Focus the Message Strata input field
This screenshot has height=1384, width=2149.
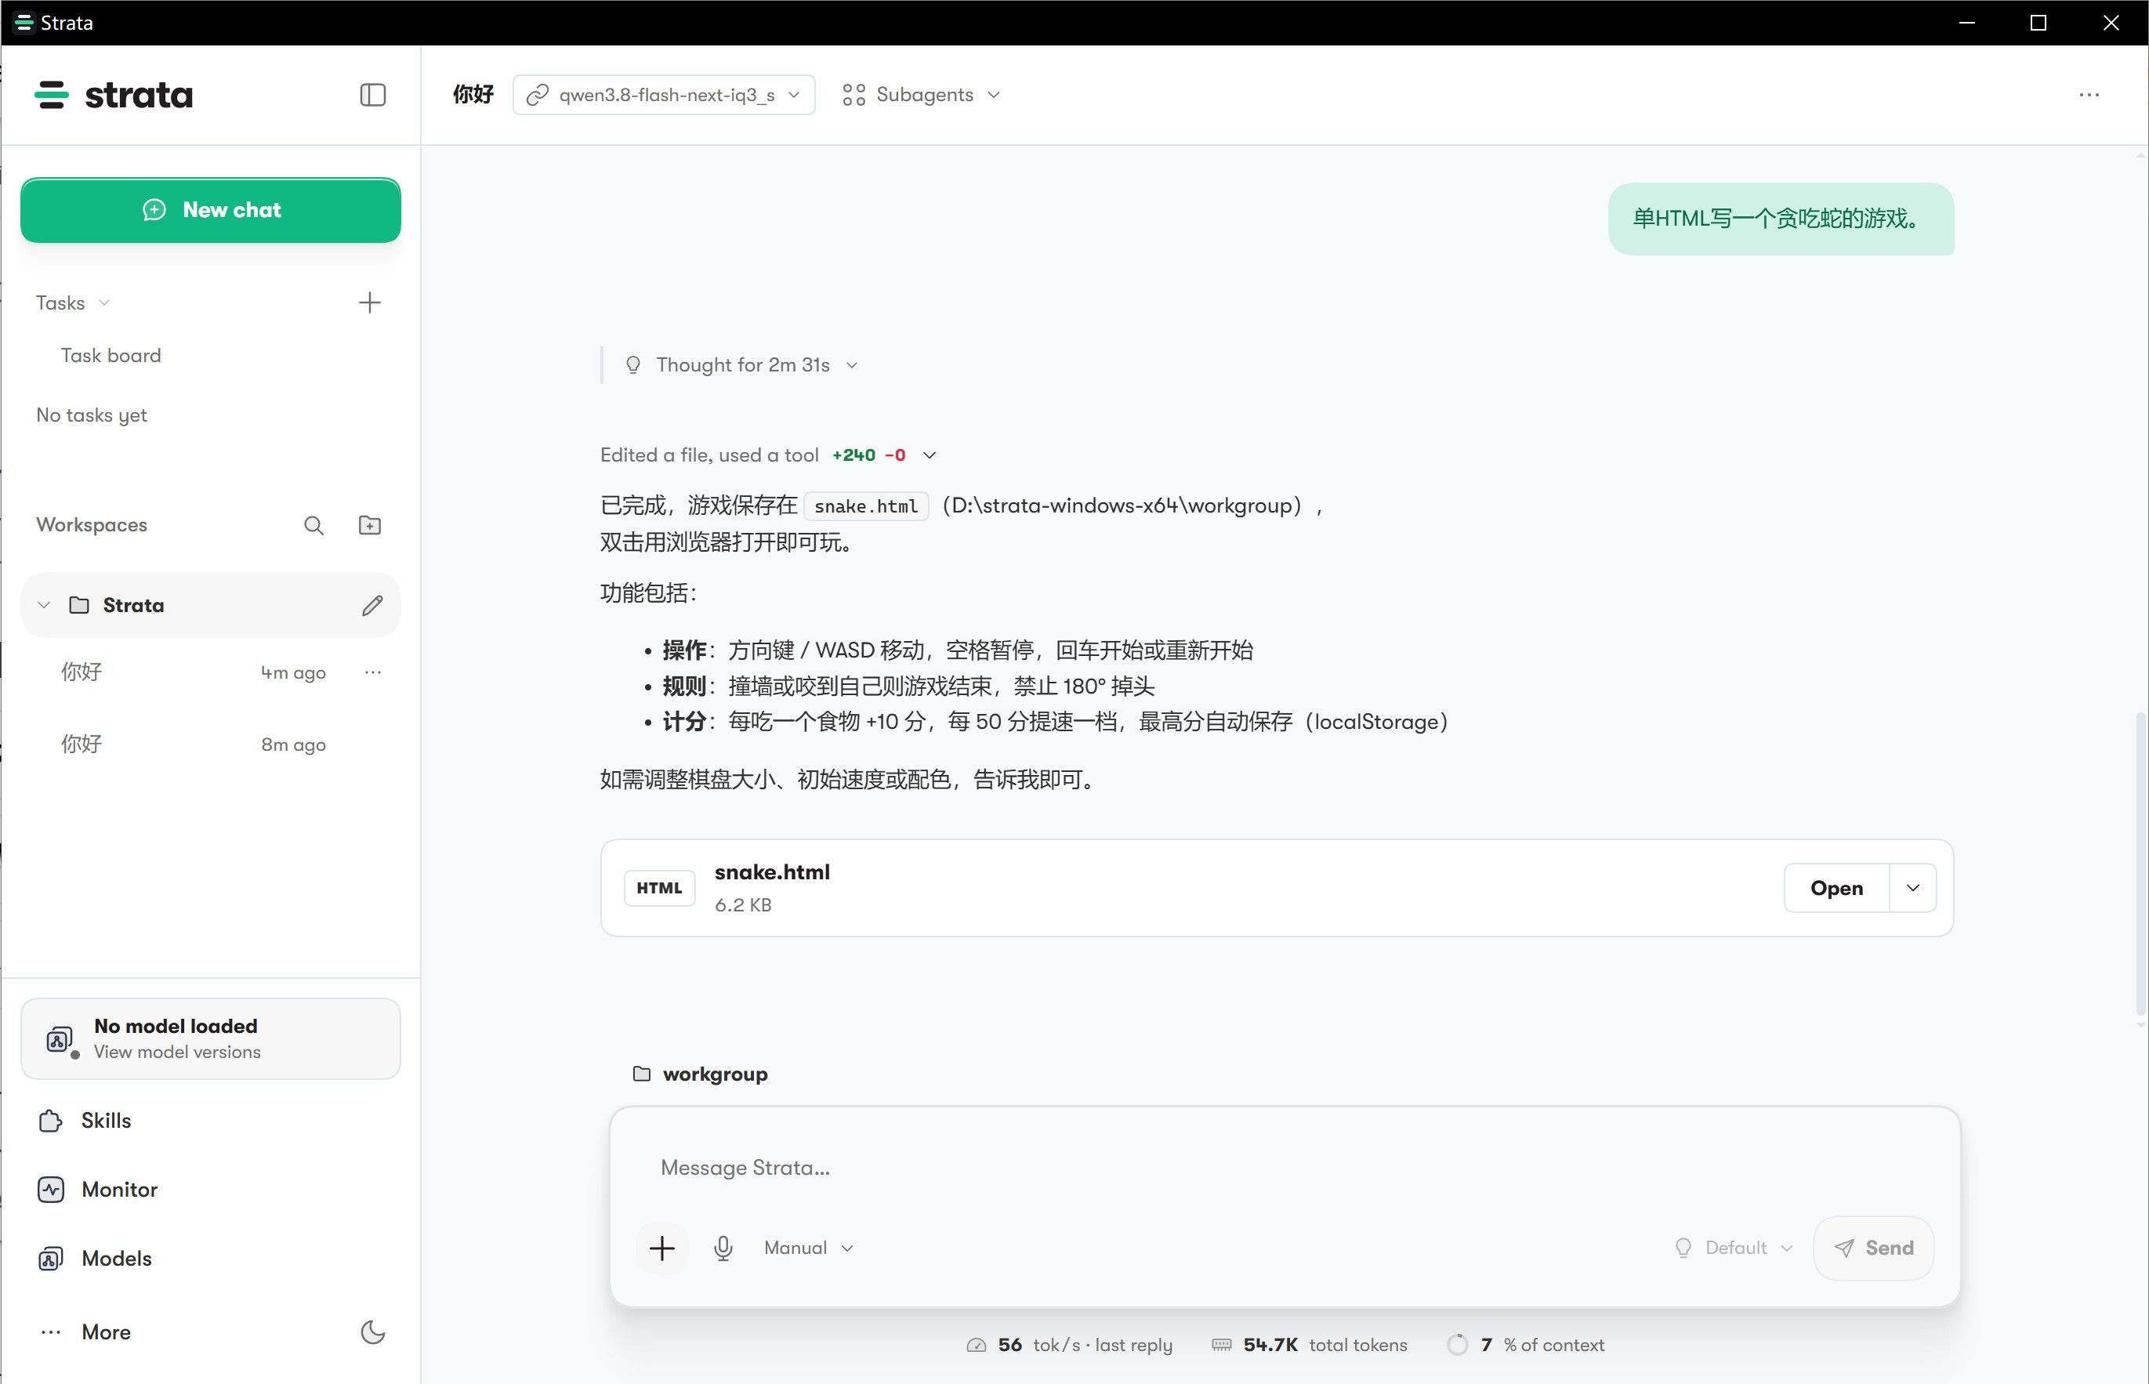pyautogui.click(x=1285, y=1168)
